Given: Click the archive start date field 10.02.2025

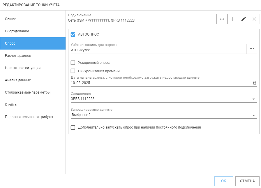Looking at the screenshot, I should [164, 83].
